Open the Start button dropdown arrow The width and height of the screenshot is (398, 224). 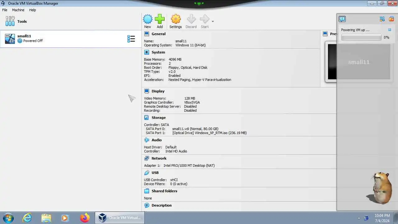click(213, 21)
